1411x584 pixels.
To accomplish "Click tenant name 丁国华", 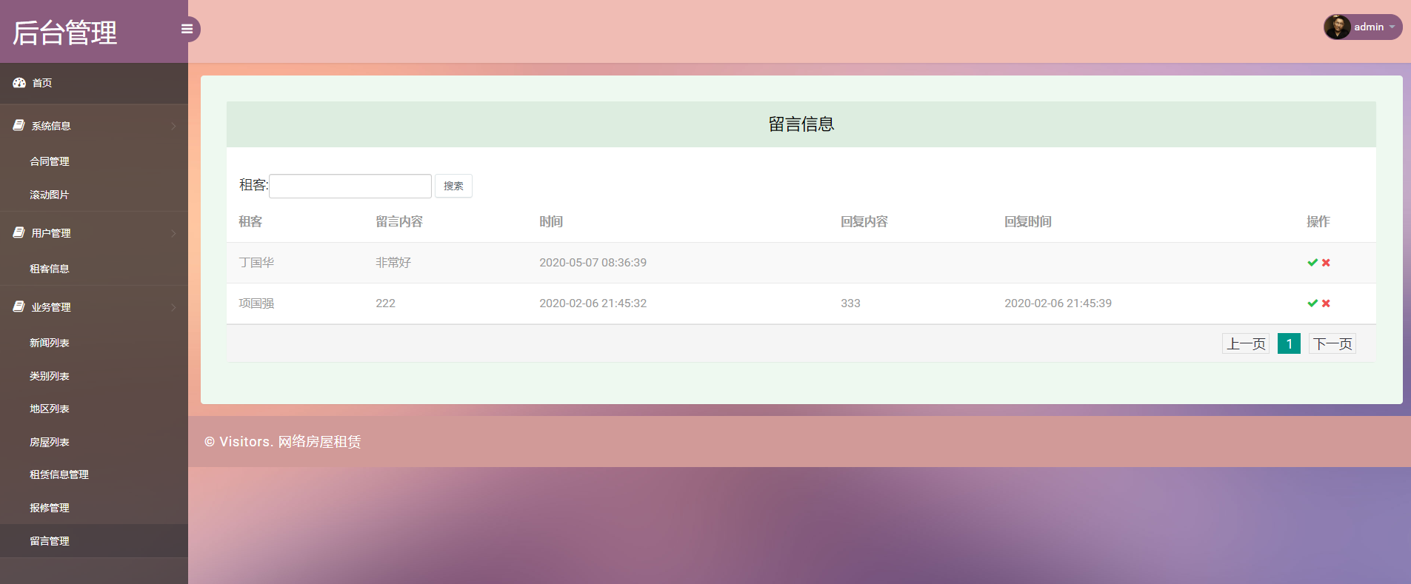I will [x=256, y=263].
